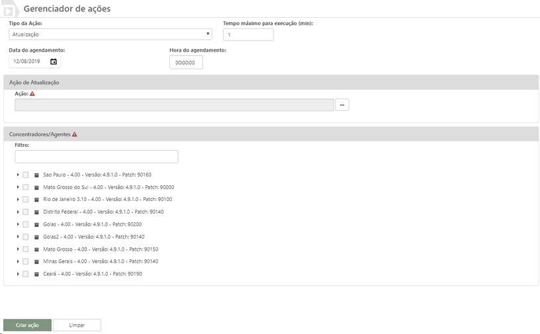The image size is (540, 334).
Task: Expand the Goias2 node
Action: pos(18,237)
